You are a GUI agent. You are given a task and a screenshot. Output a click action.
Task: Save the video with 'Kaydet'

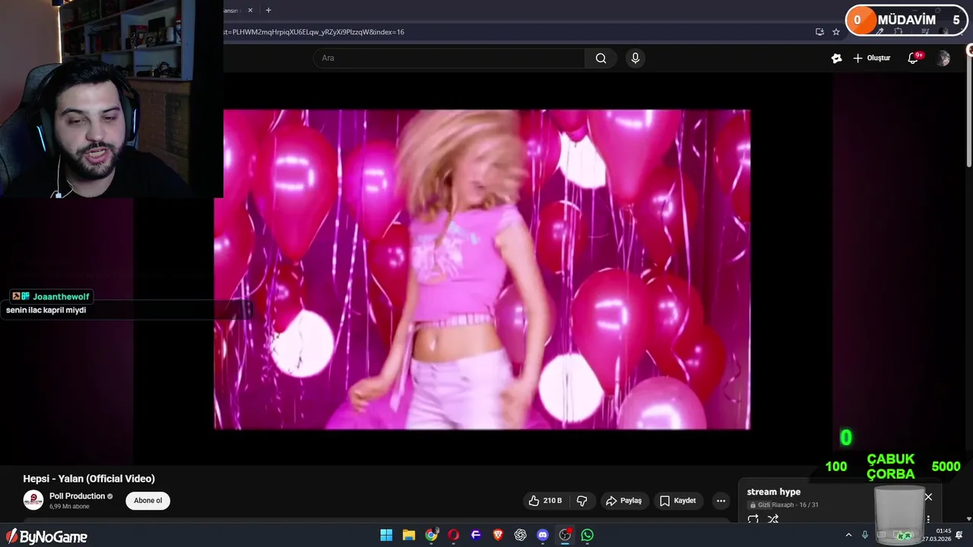click(678, 501)
